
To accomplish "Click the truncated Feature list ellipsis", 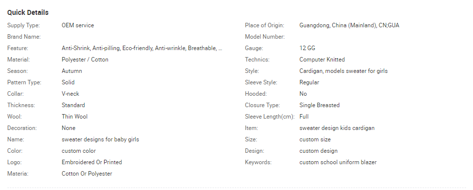I will tap(220, 48).
